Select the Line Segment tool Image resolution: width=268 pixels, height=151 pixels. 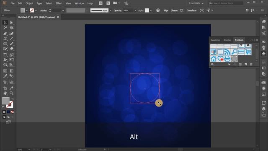point(11,39)
